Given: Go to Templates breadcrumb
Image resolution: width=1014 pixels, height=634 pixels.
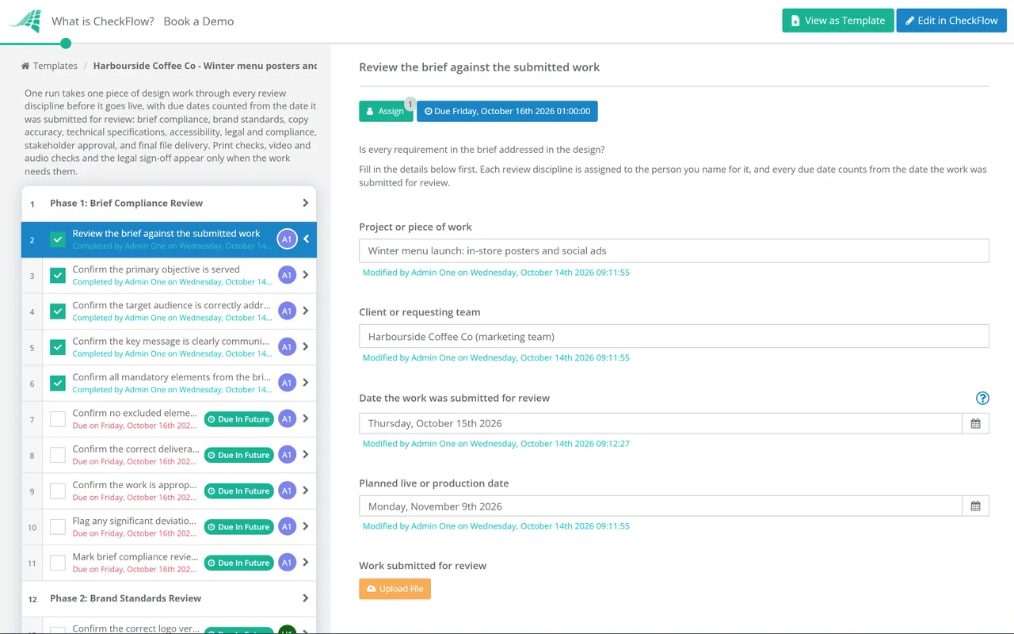Looking at the screenshot, I should (55, 66).
